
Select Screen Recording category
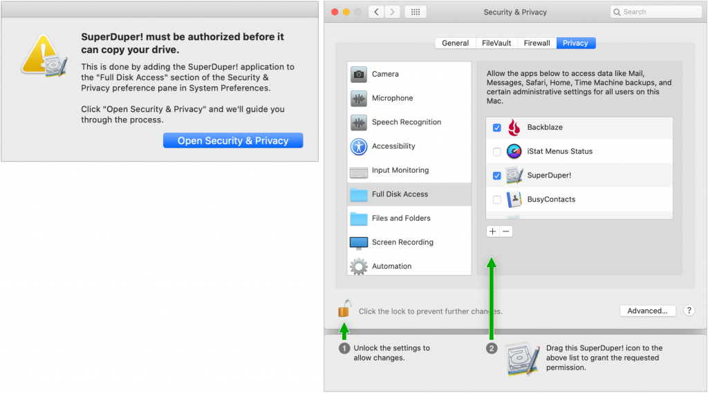point(409,242)
